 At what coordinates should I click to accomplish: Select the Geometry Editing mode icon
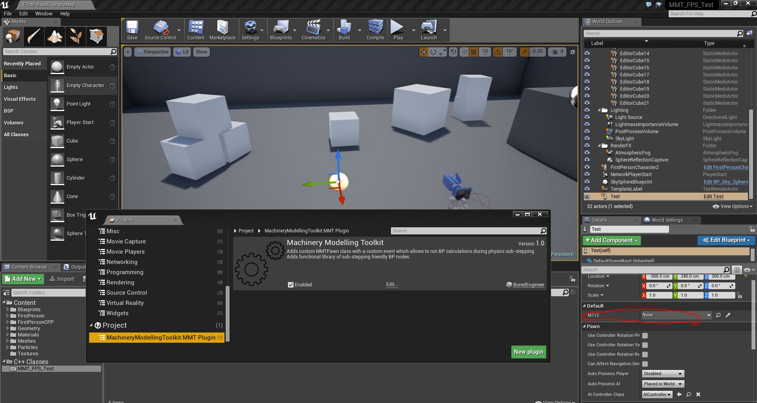coord(97,36)
